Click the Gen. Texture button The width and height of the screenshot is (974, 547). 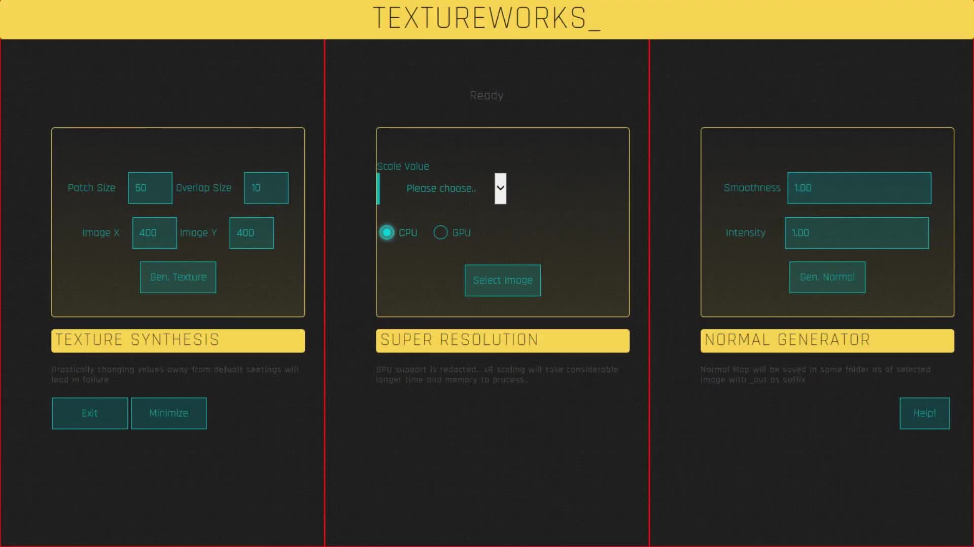(178, 277)
